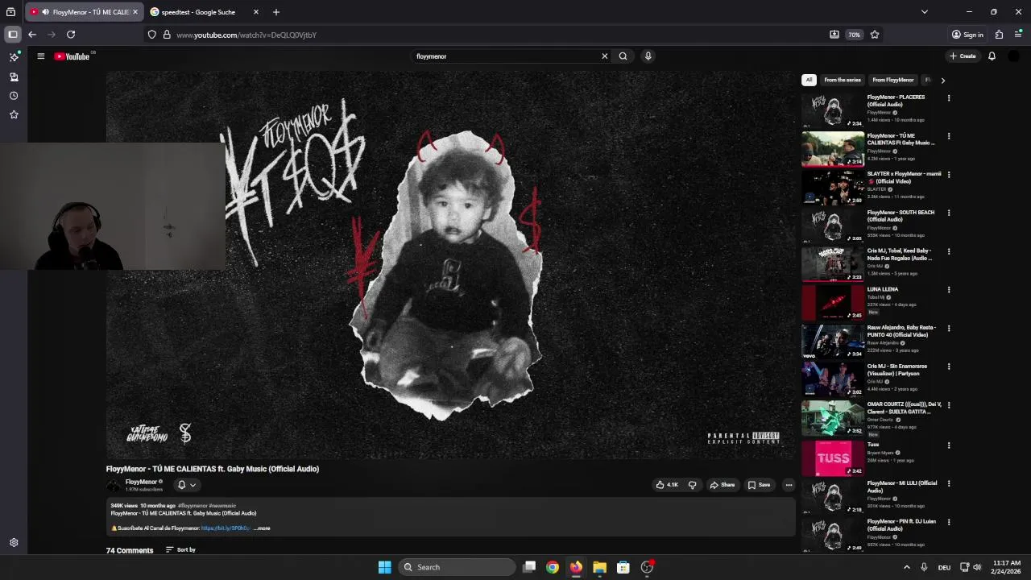Image resolution: width=1031 pixels, height=580 pixels.
Task: Show next filter chips with arrow
Action: click(x=942, y=80)
